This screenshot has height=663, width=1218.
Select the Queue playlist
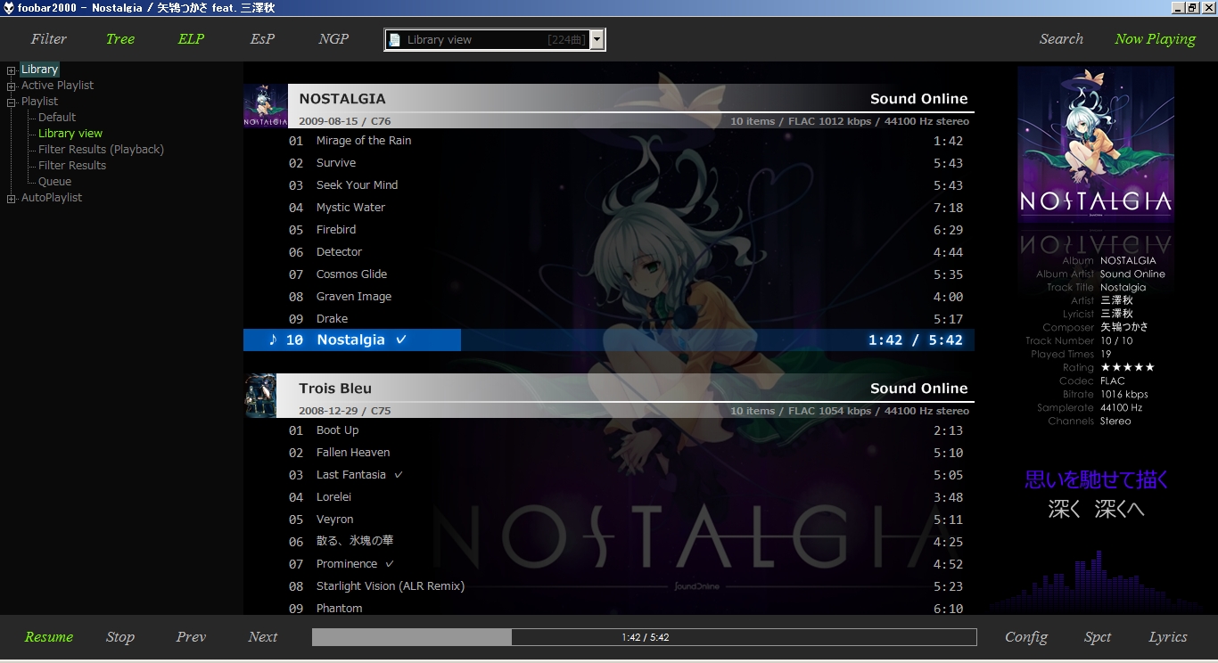point(54,182)
